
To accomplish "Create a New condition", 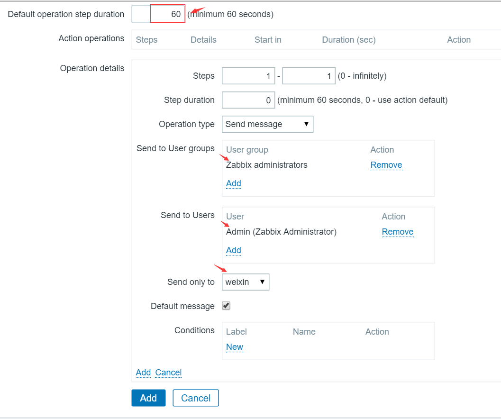I will [234, 346].
